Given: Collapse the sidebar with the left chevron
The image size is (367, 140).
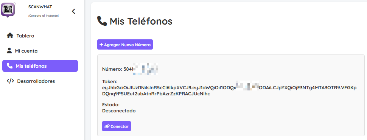Looking at the screenshot, I should point(73,11).
